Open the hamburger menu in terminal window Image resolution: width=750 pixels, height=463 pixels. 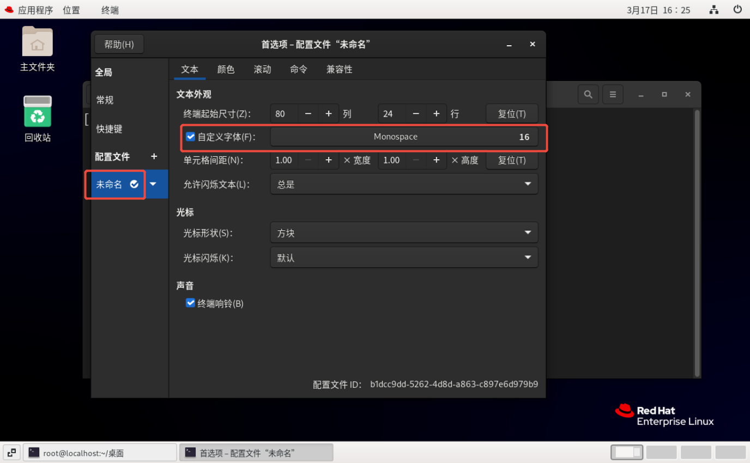pyautogui.click(x=613, y=94)
